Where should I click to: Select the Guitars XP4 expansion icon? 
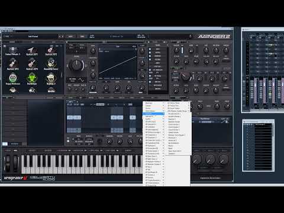click(x=31, y=64)
